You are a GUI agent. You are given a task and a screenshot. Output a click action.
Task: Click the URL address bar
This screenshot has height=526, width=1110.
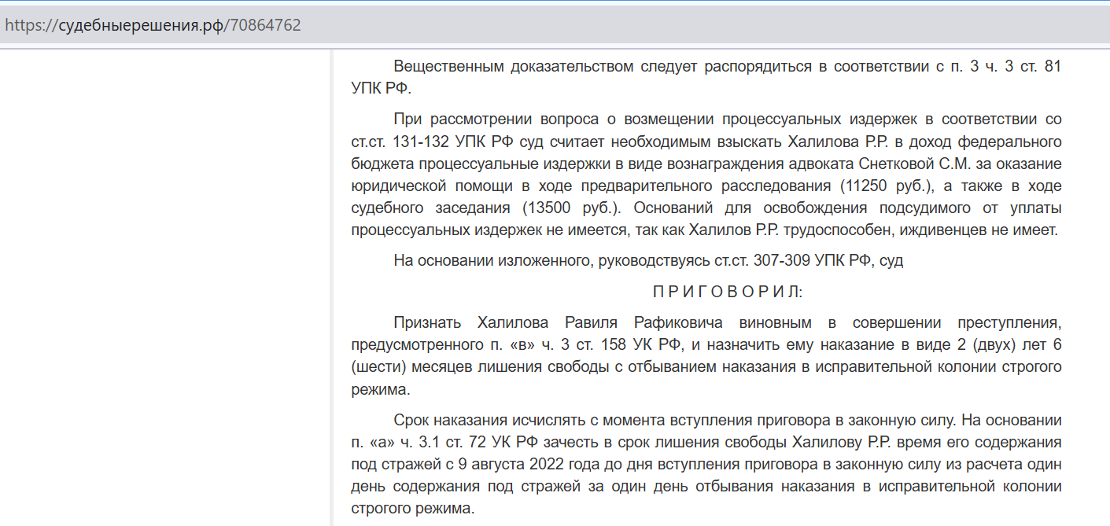551,25
